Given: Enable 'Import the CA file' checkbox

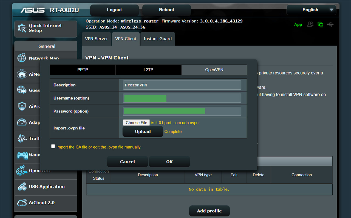Looking at the screenshot, I should pyautogui.click(x=53, y=146).
